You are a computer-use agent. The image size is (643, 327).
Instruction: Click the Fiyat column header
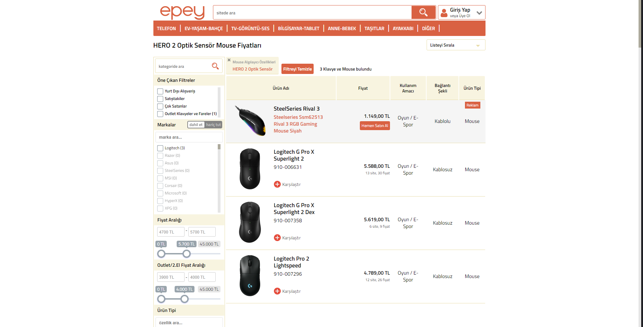(x=363, y=88)
